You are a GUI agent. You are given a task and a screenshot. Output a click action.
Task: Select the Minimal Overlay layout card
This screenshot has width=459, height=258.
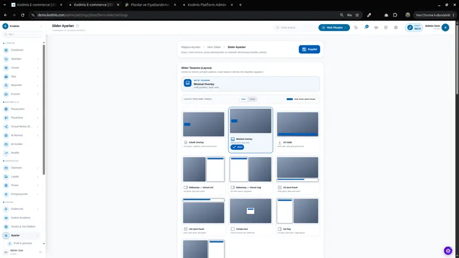(251, 130)
